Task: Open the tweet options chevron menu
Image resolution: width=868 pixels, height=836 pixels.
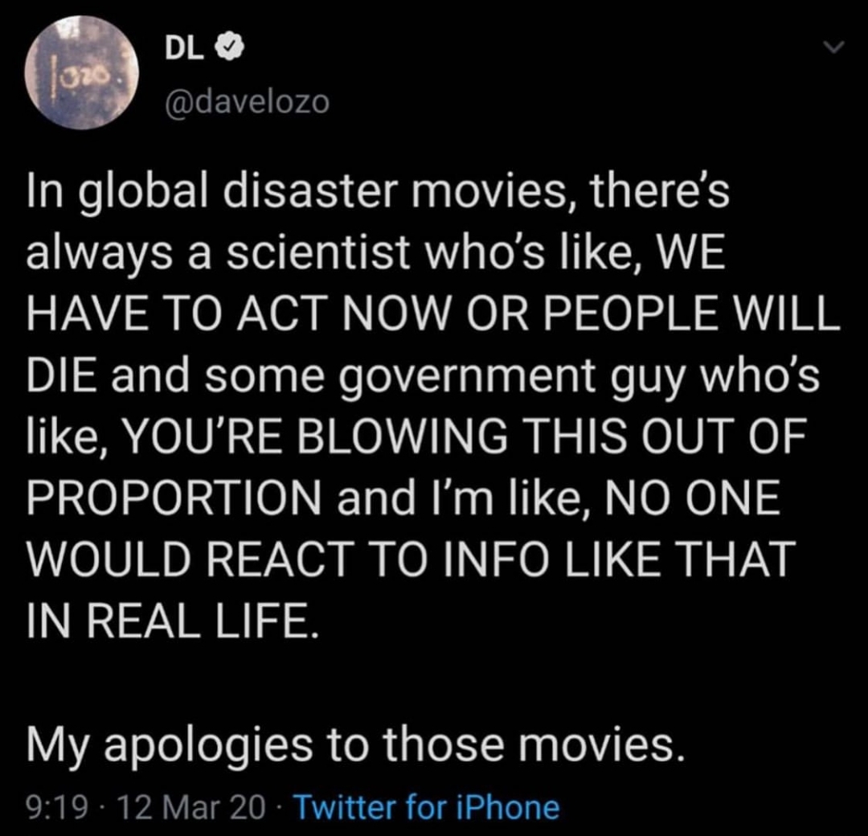Action: (x=833, y=47)
